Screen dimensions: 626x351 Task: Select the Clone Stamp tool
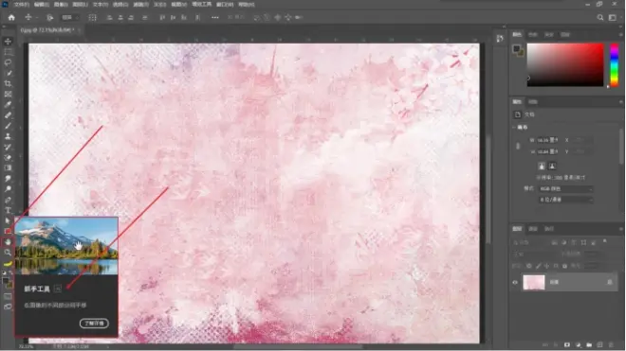pyautogui.click(x=8, y=136)
